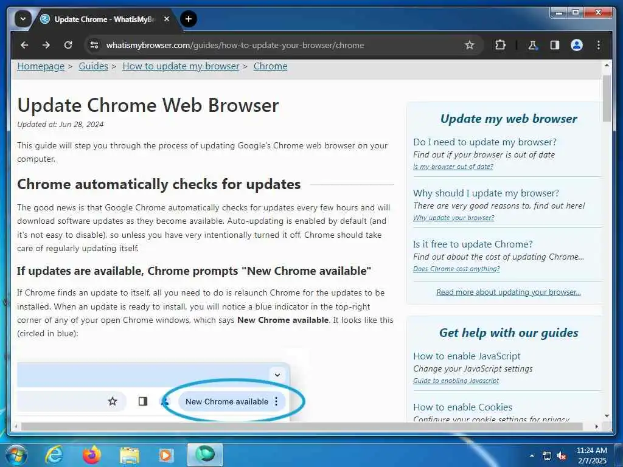Go back to the previous page
Image resolution: width=623 pixels, height=467 pixels.
(x=24, y=45)
